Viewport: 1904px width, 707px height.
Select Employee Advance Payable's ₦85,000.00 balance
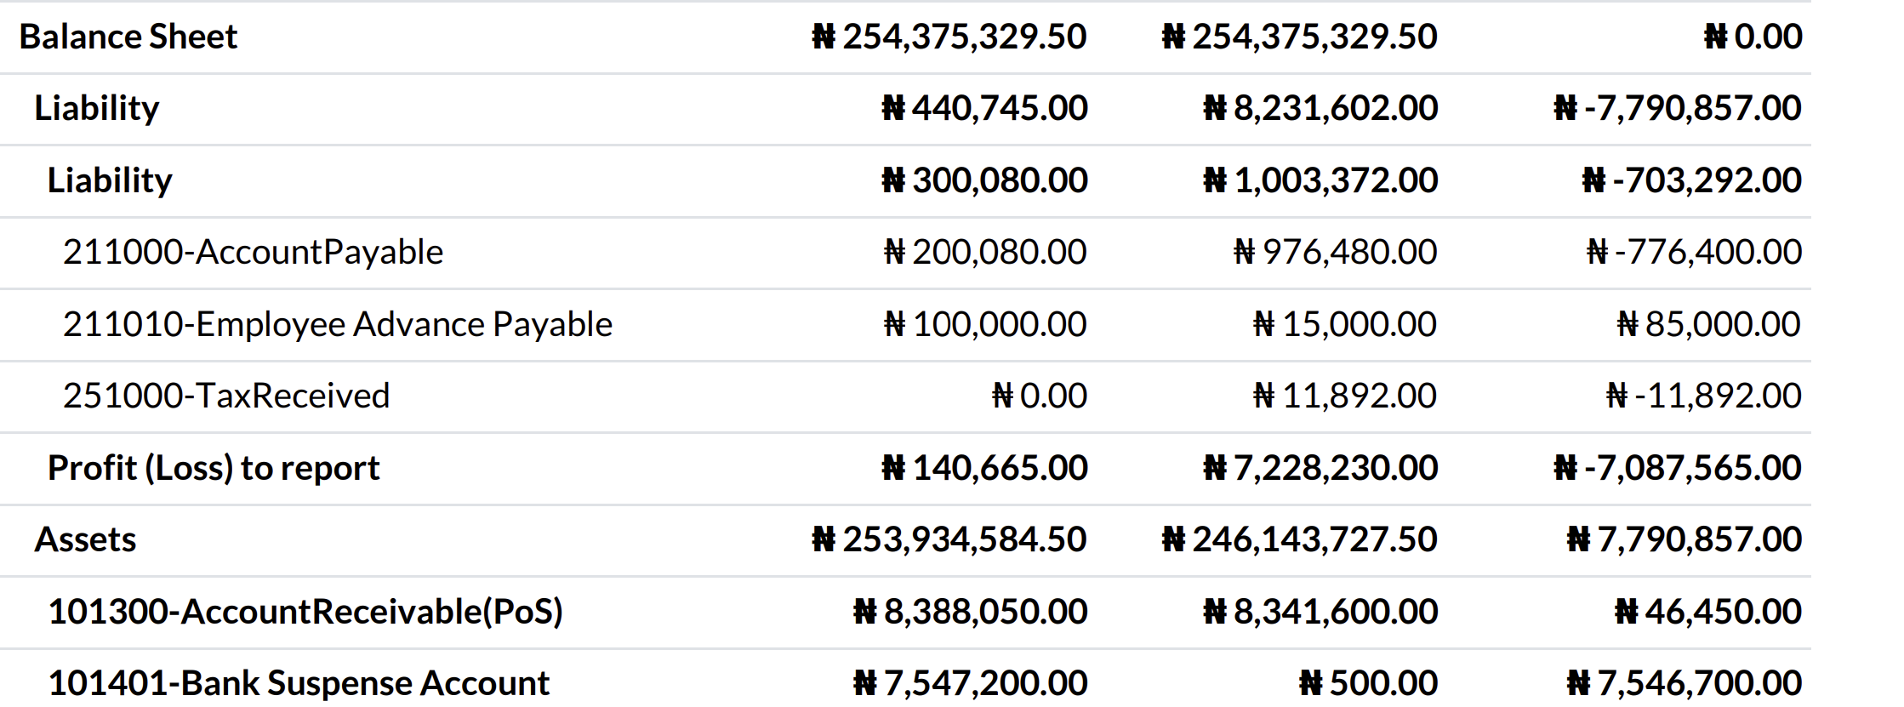pyautogui.click(x=1708, y=324)
